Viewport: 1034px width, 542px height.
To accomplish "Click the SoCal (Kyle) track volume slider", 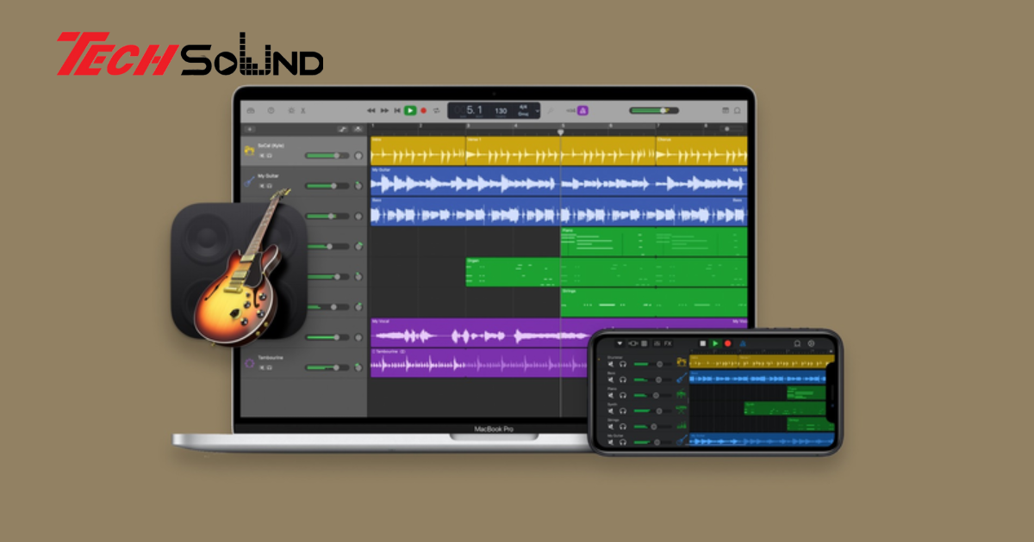I will point(327,156).
